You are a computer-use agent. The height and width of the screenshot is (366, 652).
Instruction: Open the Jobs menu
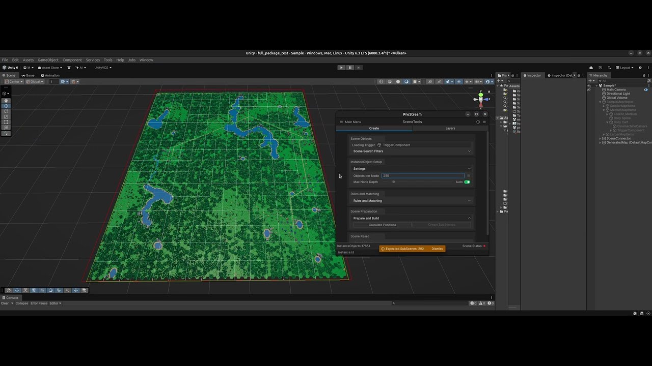[131, 60]
